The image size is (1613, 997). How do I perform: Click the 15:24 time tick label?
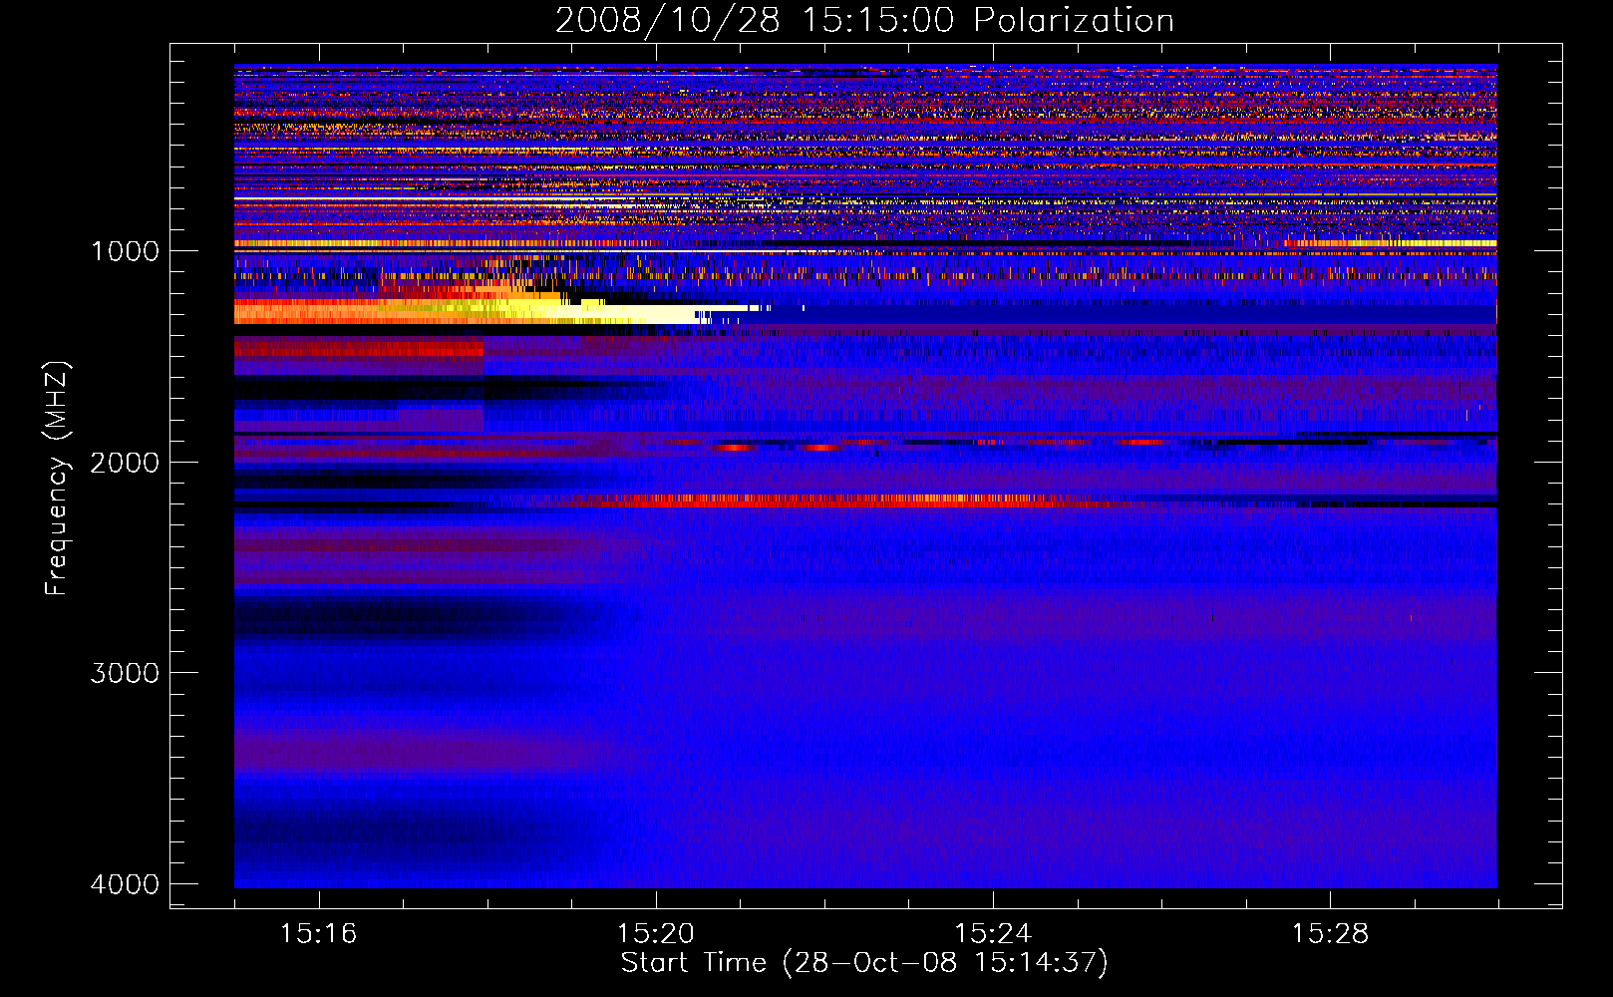click(x=993, y=934)
